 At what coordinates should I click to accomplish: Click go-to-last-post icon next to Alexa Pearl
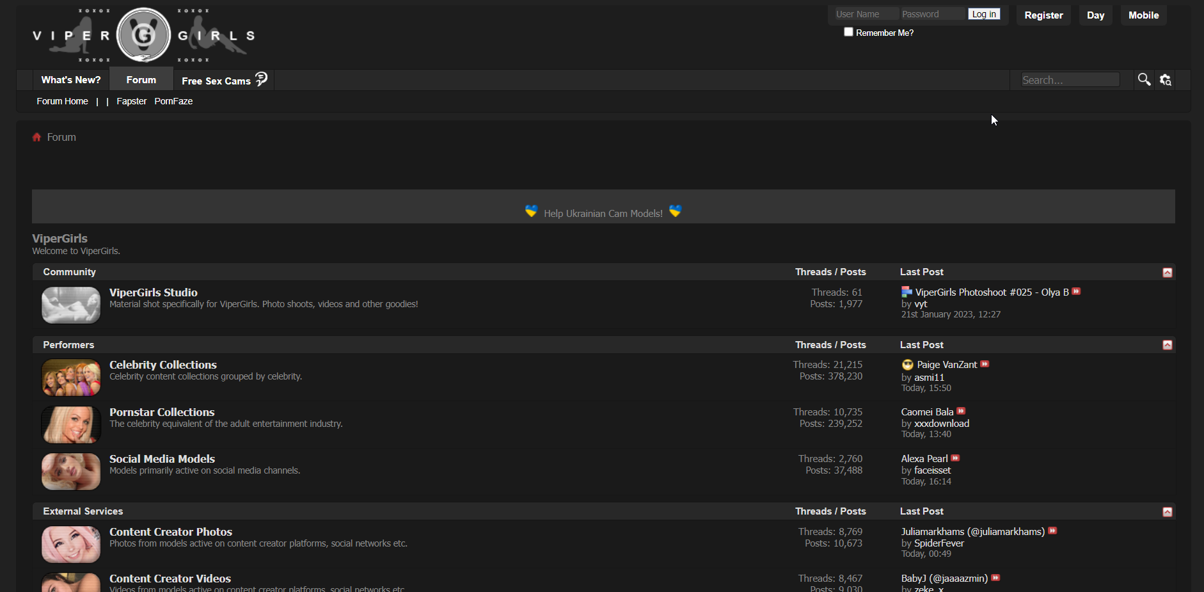tap(955, 458)
